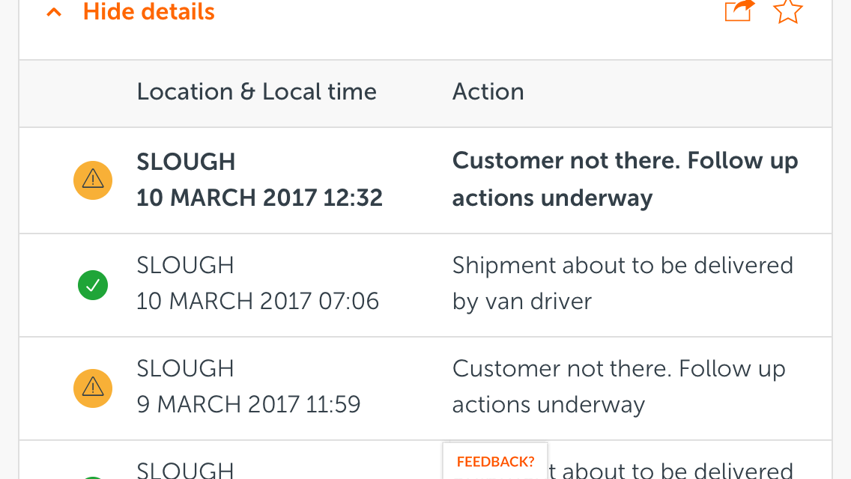
Task: Click the bold SLOUGH location entry
Action: tap(186, 162)
